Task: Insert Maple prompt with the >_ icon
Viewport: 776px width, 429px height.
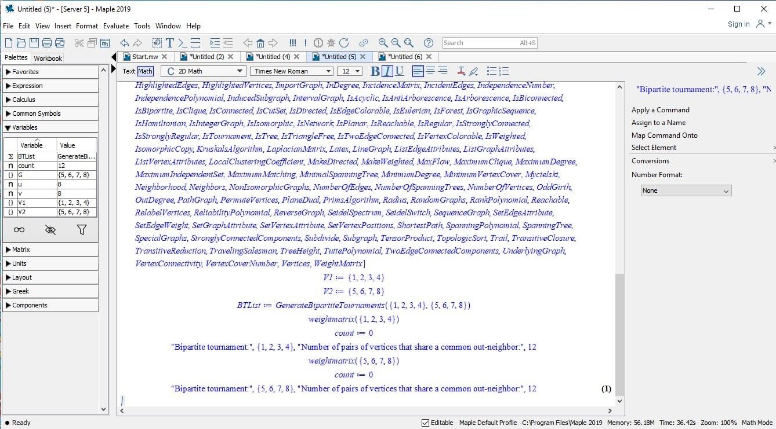Action: 182,43
